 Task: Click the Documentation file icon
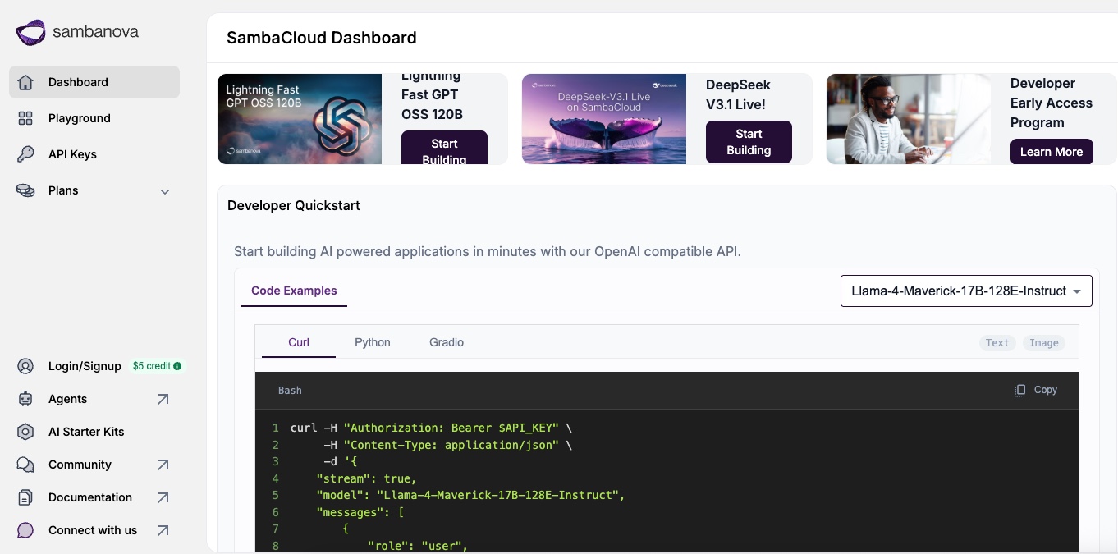[x=25, y=497]
